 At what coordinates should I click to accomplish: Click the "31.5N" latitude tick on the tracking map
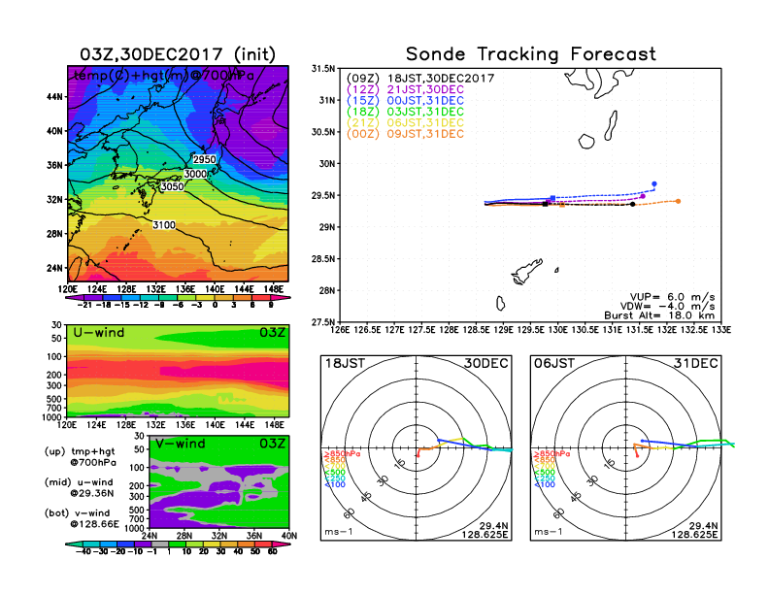[x=322, y=69]
